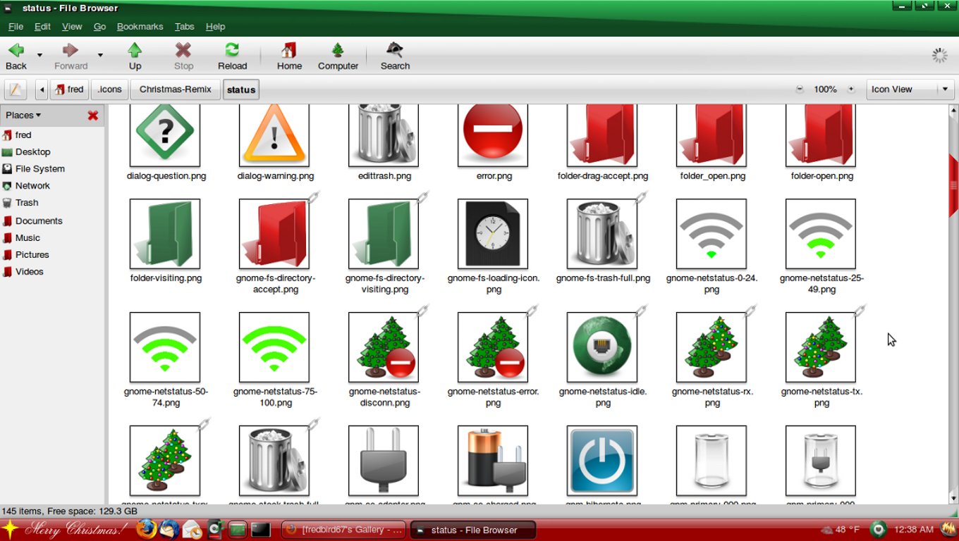Jump to the .icons path button
The width and height of the screenshot is (959, 541).
109,89
